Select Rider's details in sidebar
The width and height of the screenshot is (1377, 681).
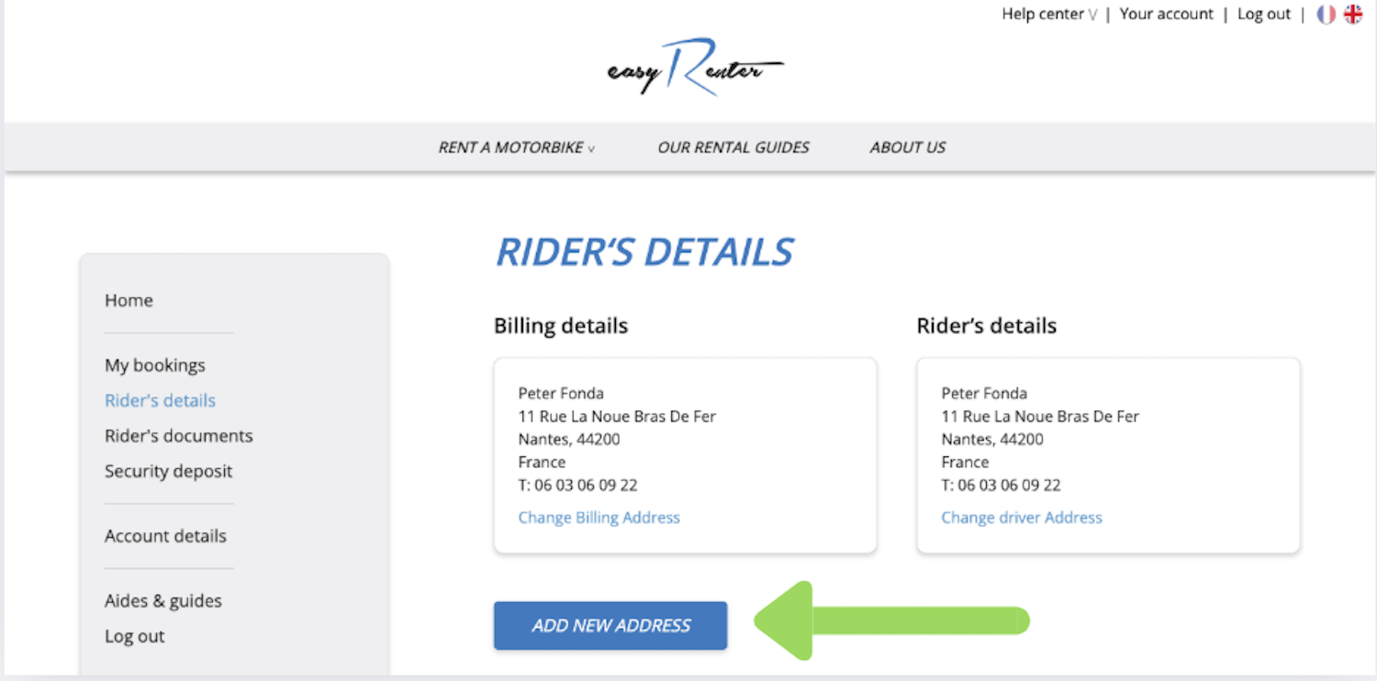(160, 400)
